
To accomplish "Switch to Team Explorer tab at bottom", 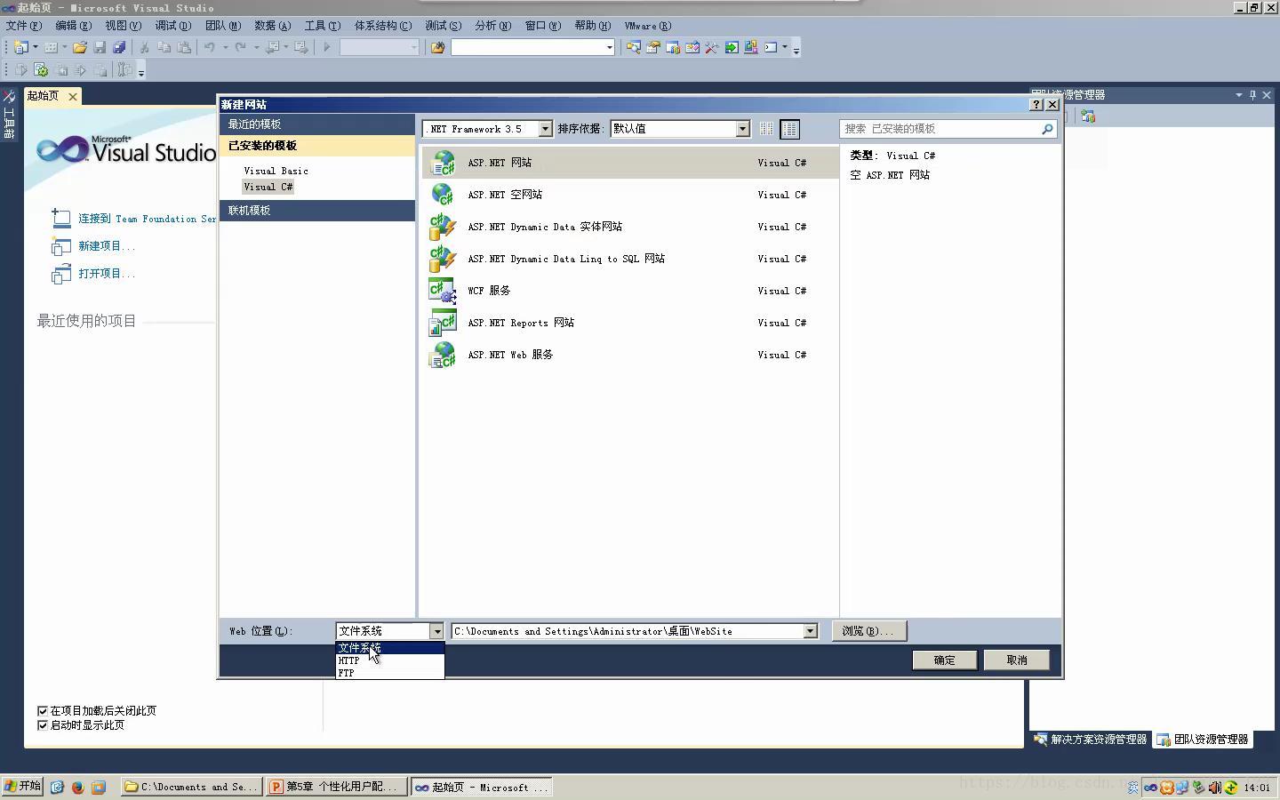I will [1203, 739].
